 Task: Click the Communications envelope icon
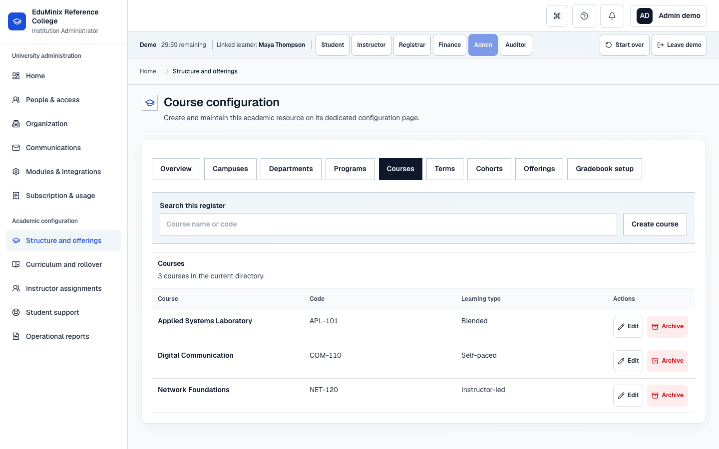pyautogui.click(x=16, y=148)
